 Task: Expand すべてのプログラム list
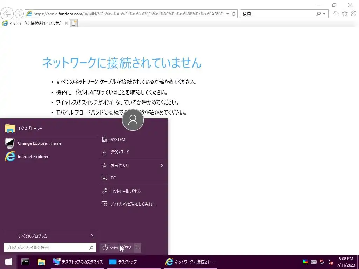coord(50,236)
